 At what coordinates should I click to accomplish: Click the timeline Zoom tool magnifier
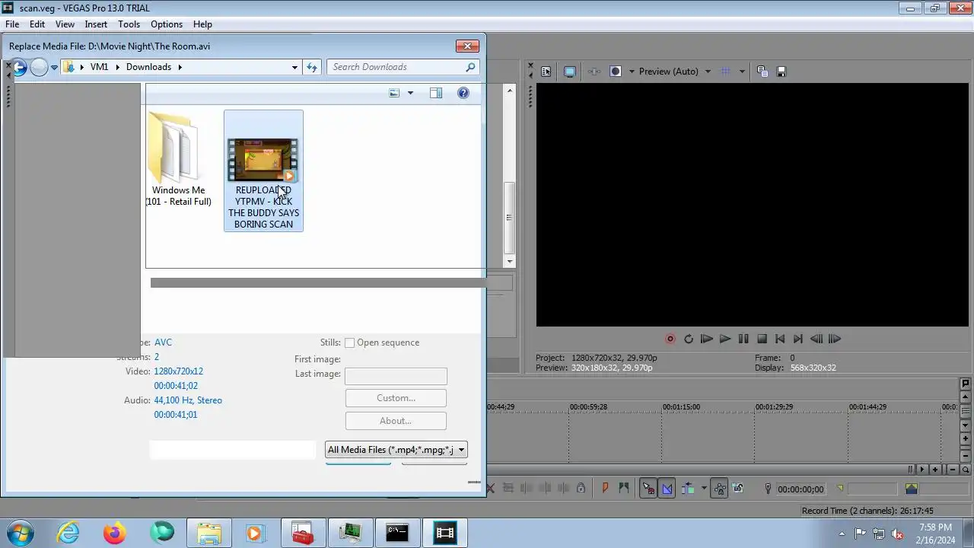966,470
